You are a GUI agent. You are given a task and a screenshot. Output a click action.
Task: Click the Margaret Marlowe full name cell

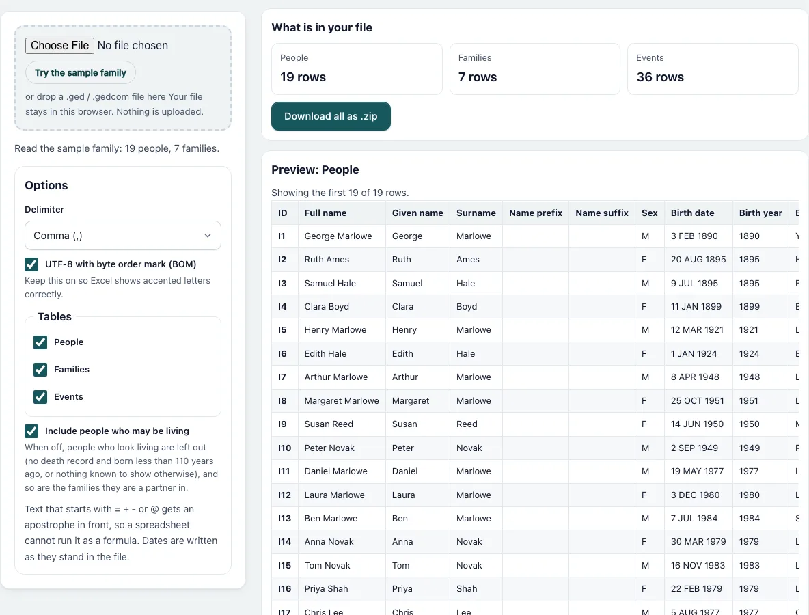tap(342, 401)
